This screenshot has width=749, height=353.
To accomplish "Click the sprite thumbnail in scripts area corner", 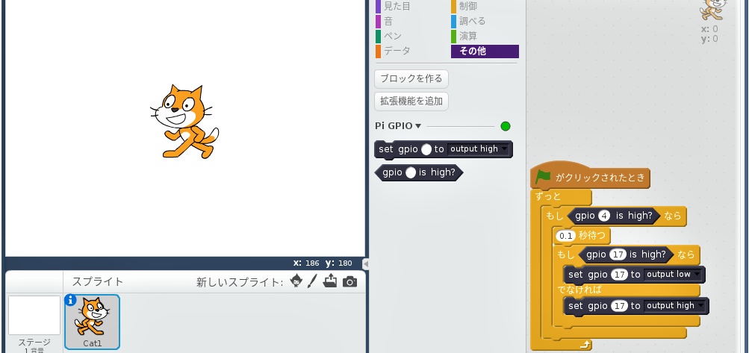I will pos(712,10).
